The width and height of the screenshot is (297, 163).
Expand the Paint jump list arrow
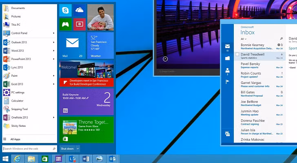(53, 76)
